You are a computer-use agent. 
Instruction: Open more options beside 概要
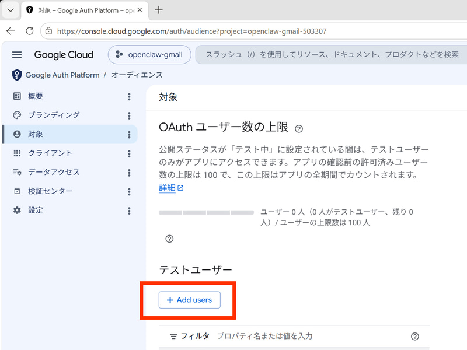click(x=129, y=96)
